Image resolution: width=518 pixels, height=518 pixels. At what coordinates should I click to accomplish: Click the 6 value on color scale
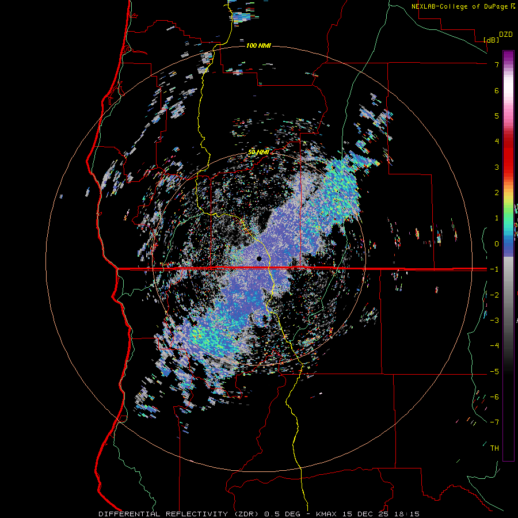pyautogui.click(x=497, y=90)
